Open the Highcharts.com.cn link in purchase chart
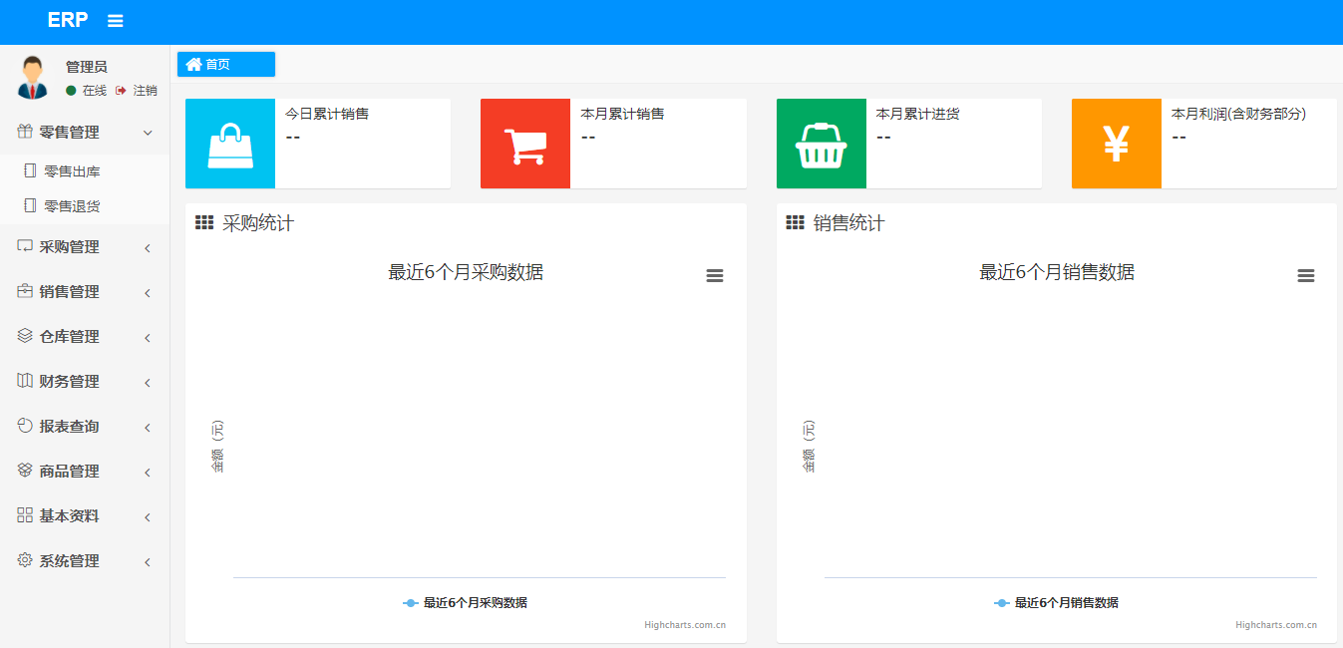Viewport: 1343px width, 648px height. (684, 625)
